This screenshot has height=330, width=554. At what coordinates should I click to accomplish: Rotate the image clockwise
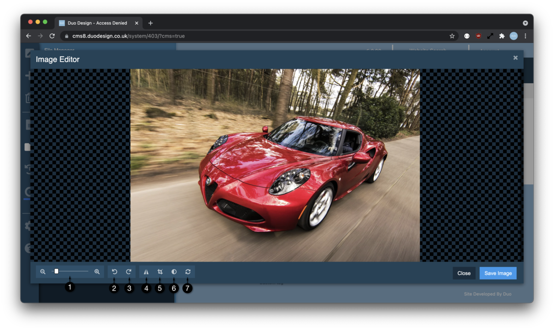click(x=129, y=271)
